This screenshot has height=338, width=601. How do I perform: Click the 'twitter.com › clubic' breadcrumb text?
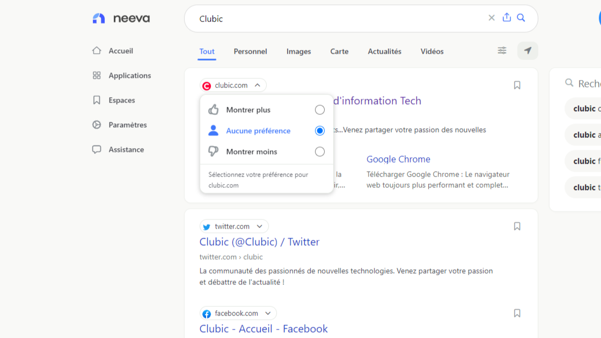pos(231,257)
